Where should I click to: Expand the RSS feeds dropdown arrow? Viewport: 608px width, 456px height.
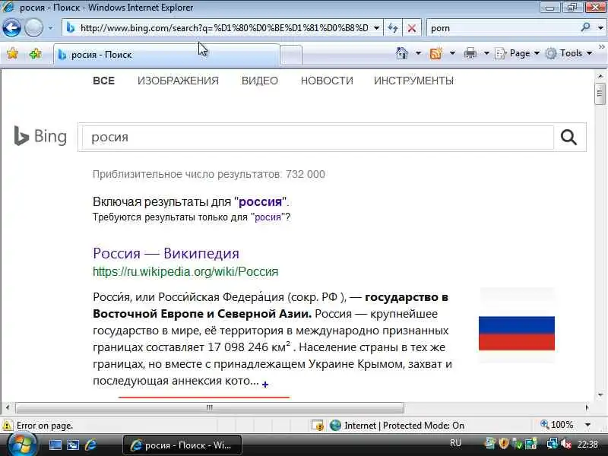pos(452,53)
